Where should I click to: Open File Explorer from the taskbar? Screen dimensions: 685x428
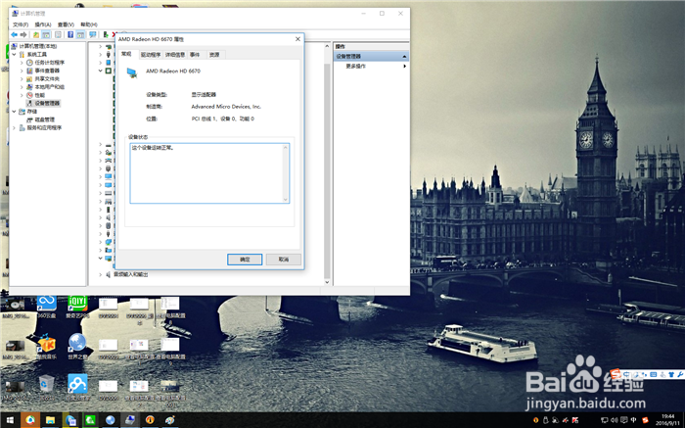point(50,420)
